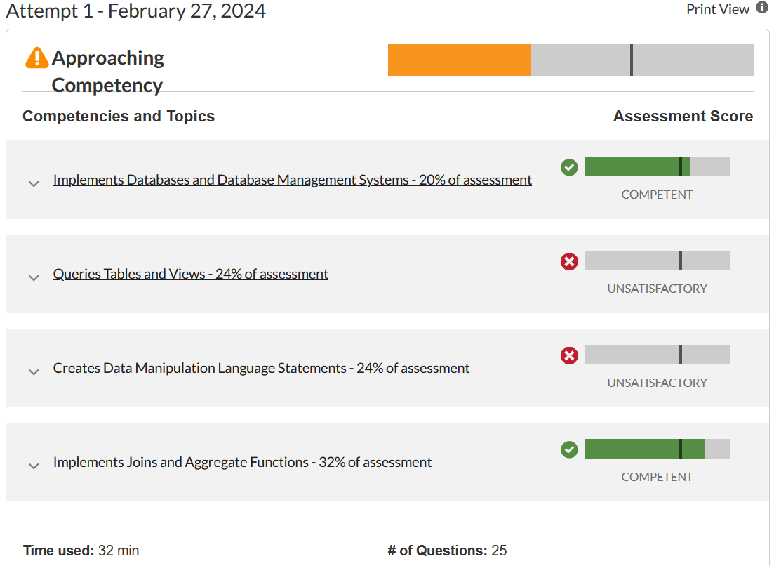Expand the Implements Databases competency chevron

[x=34, y=184]
